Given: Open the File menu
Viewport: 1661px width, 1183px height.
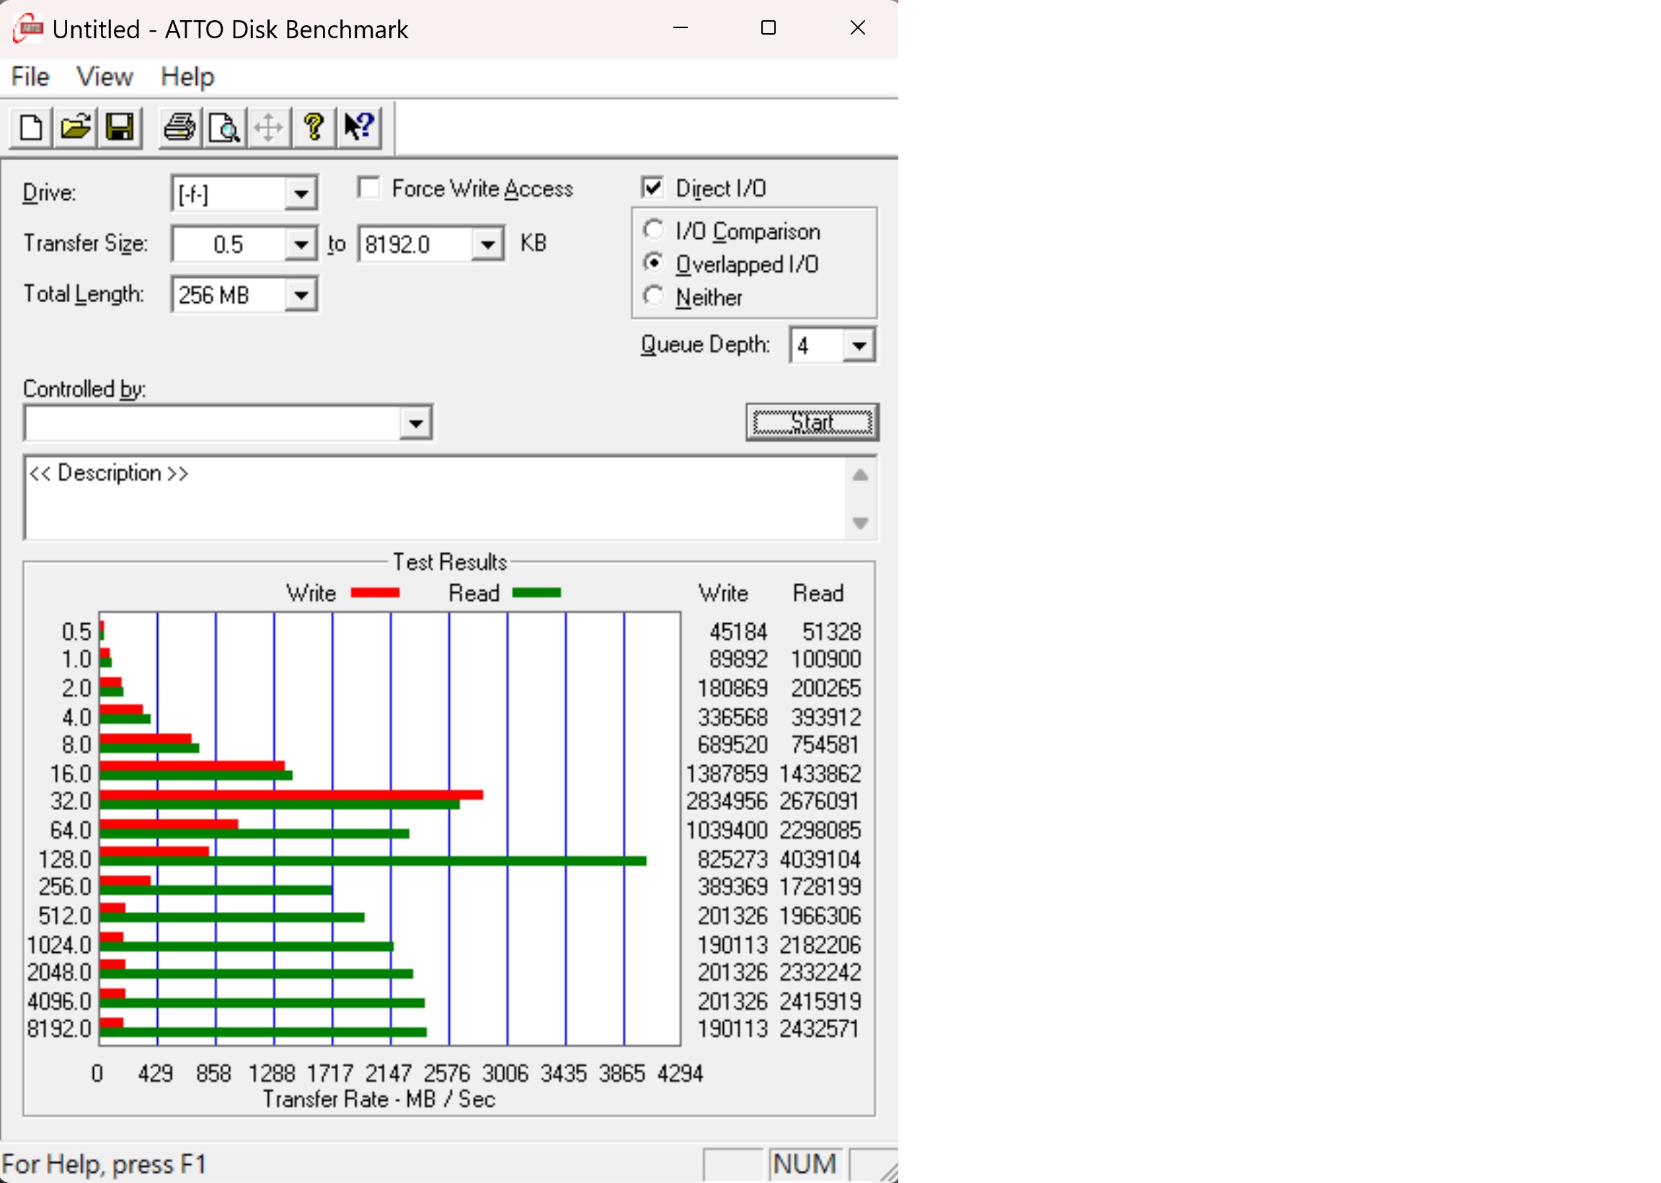Looking at the screenshot, I should pos(30,76).
